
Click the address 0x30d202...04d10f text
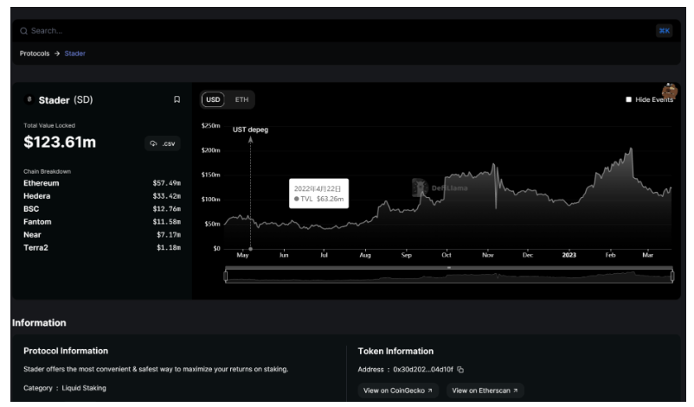tap(423, 370)
